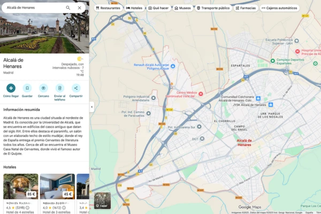Click the Enviar al teléfono icon
The width and height of the screenshot is (321, 214).
click(59, 88)
